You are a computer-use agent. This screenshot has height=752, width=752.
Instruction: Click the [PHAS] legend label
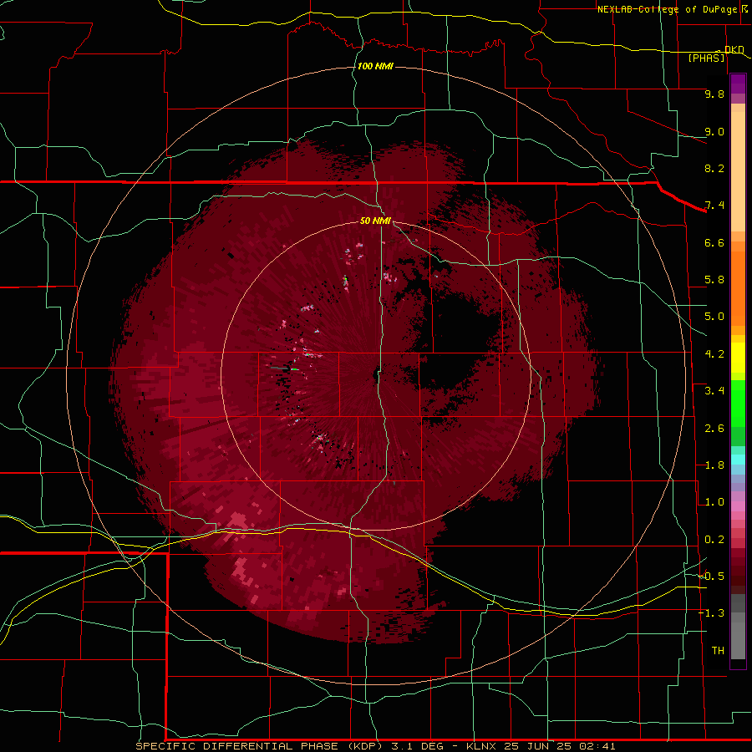[706, 58]
